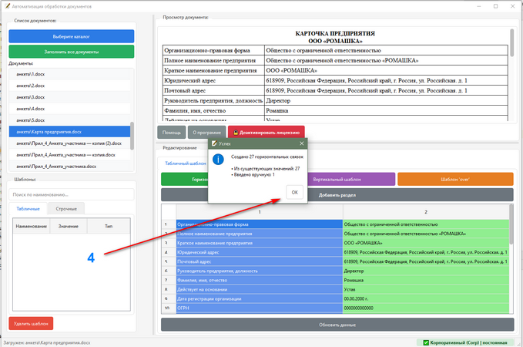Select анкета\Прил_4_Анкета_участника.docx
Image resolution: width=523 pixels, height=347 pixels.
(70, 167)
